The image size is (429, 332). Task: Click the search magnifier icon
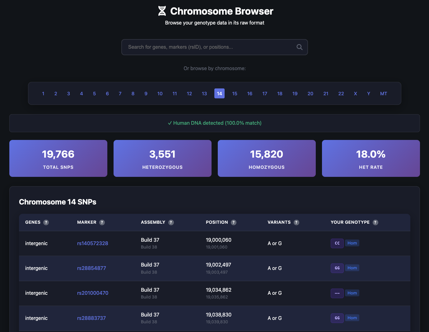tap(299, 47)
